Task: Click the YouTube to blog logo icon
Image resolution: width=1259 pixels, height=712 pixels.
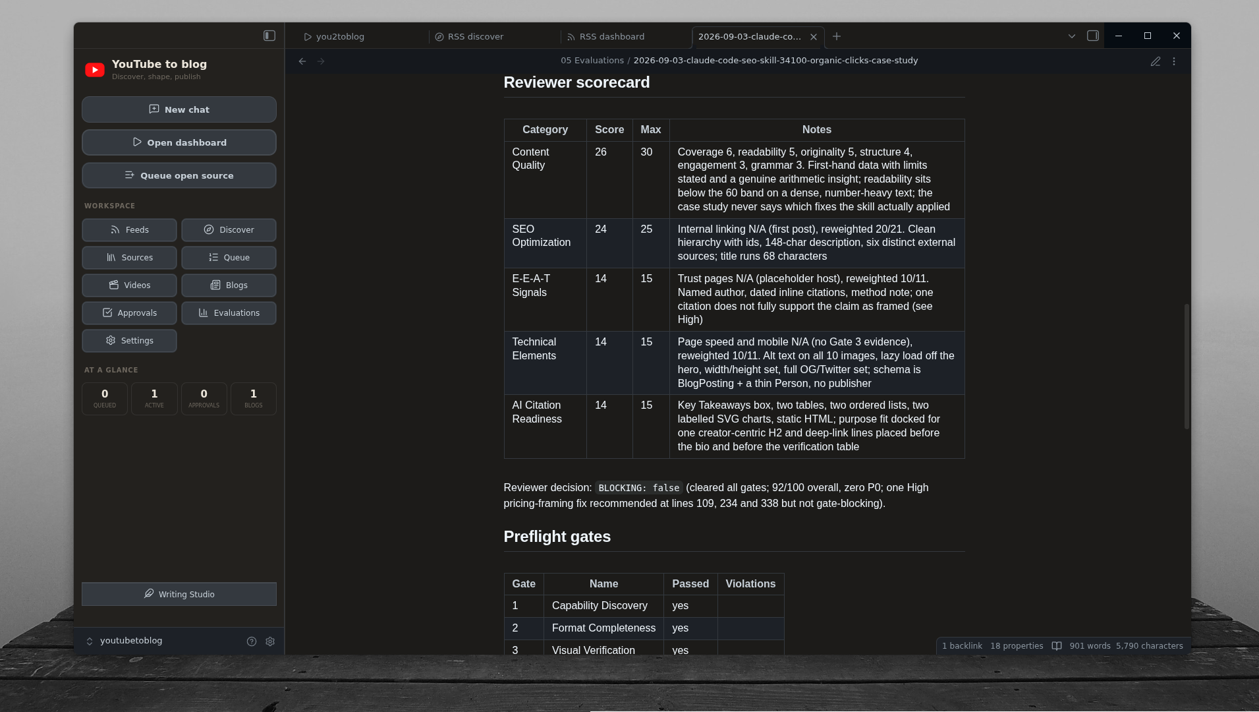Action: point(95,70)
